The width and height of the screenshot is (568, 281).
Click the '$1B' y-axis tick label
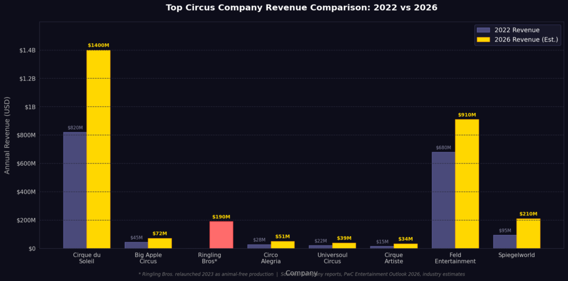30,107
